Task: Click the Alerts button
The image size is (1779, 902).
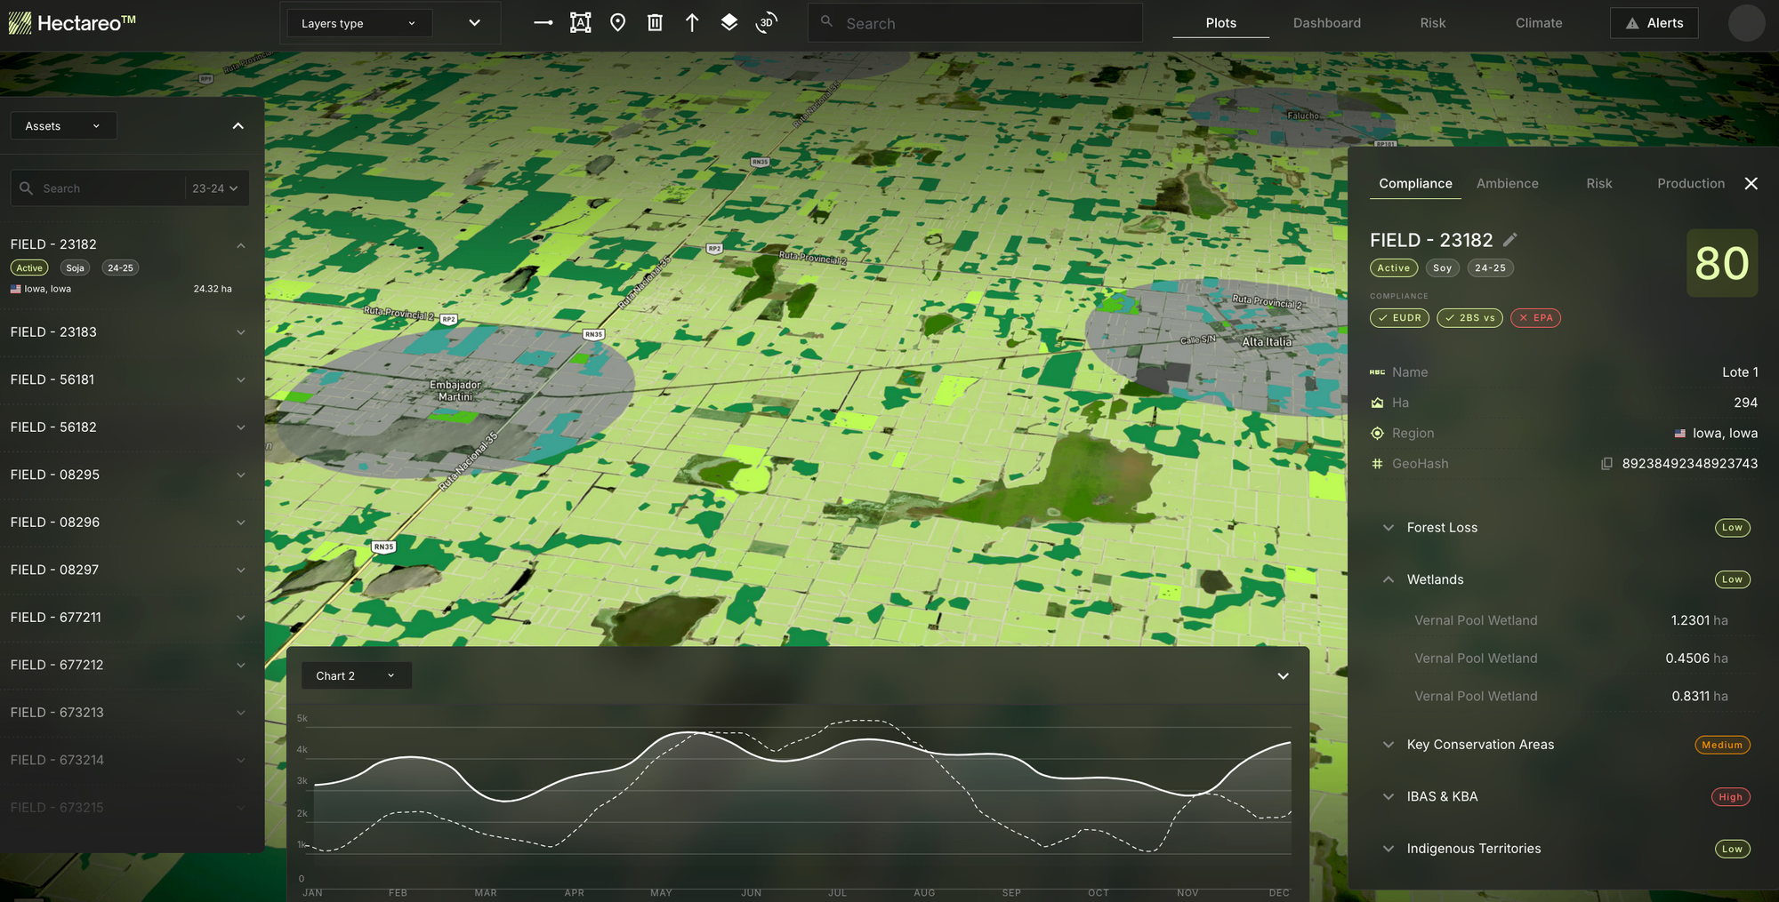Action: coord(1654,23)
